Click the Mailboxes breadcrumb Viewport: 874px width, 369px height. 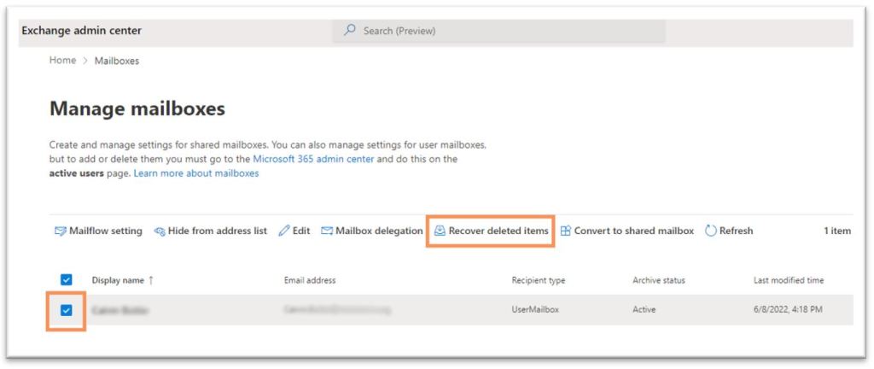pos(116,61)
